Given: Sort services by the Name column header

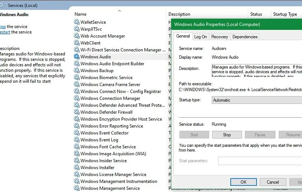Looking at the screenshot, I should pyautogui.click(x=81, y=14).
